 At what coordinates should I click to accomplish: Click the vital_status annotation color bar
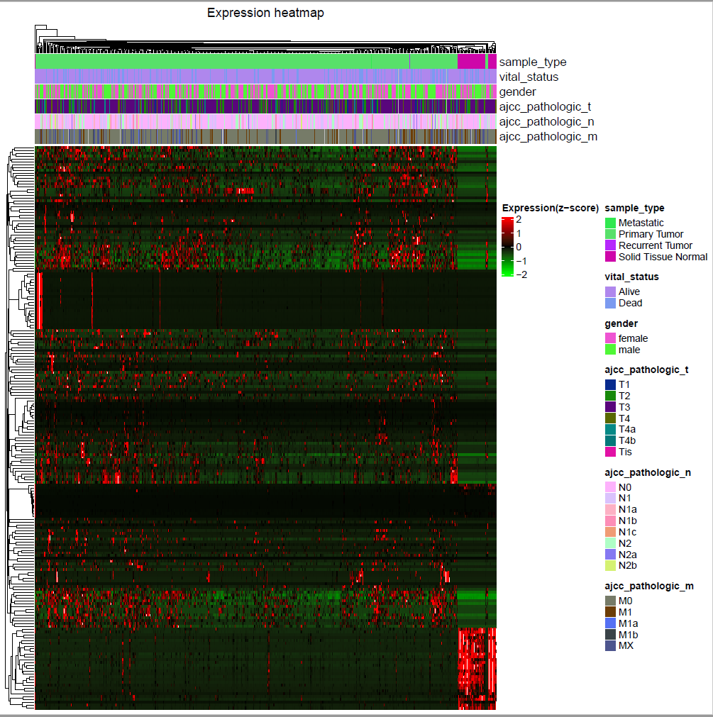pos(266,77)
